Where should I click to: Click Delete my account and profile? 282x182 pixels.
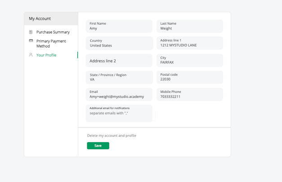pos(112,135)
